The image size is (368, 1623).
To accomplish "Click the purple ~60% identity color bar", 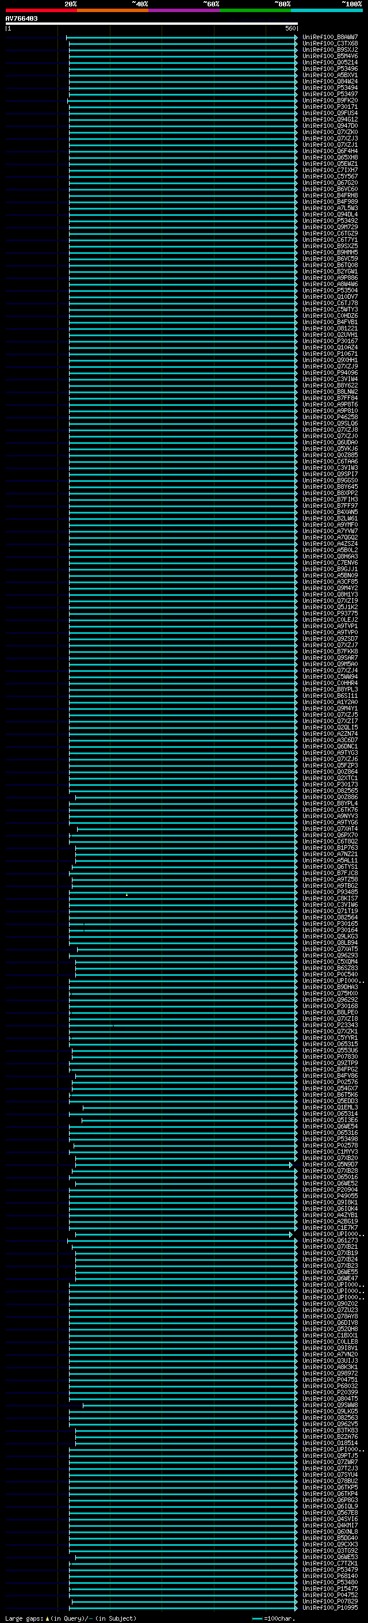I will 185,10.
